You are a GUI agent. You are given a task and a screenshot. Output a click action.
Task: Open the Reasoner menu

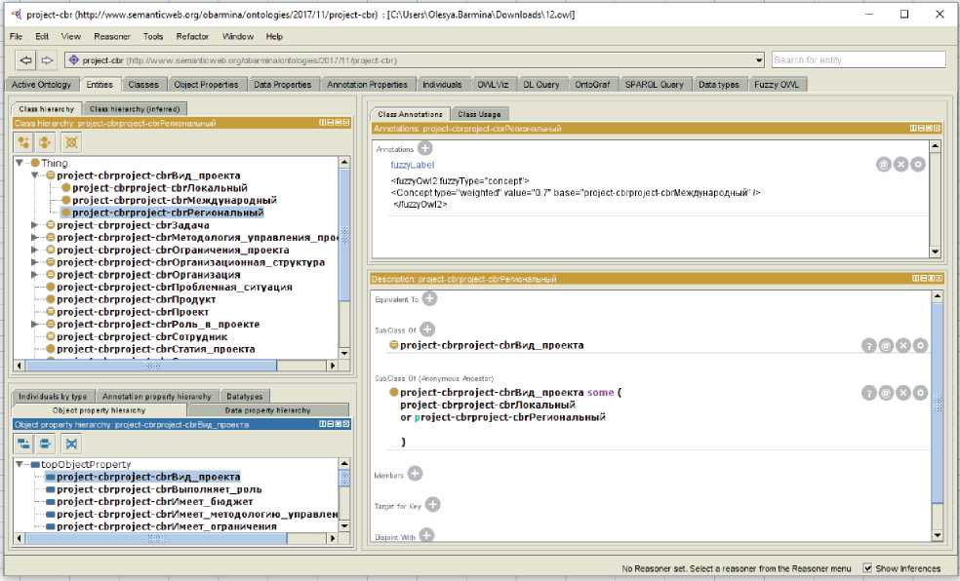click(111, 36)
